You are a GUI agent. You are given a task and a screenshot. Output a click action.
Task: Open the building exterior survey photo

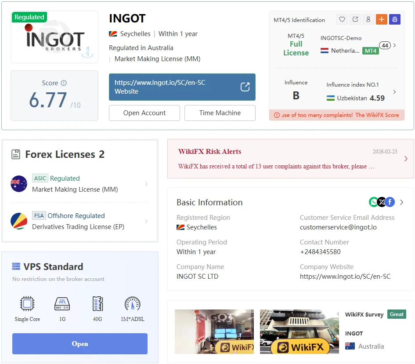tap(300, 331)
